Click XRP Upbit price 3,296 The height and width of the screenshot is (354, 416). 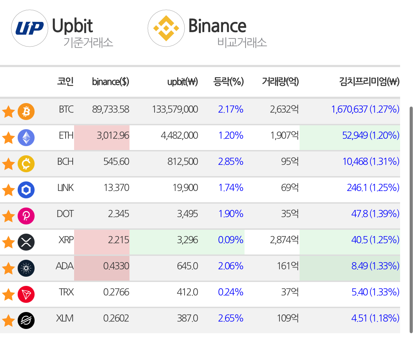click(x=188, y=240)
